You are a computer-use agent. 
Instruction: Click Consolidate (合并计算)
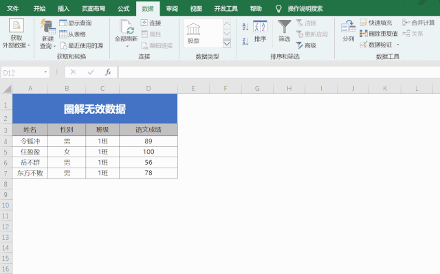coord(419,23)
